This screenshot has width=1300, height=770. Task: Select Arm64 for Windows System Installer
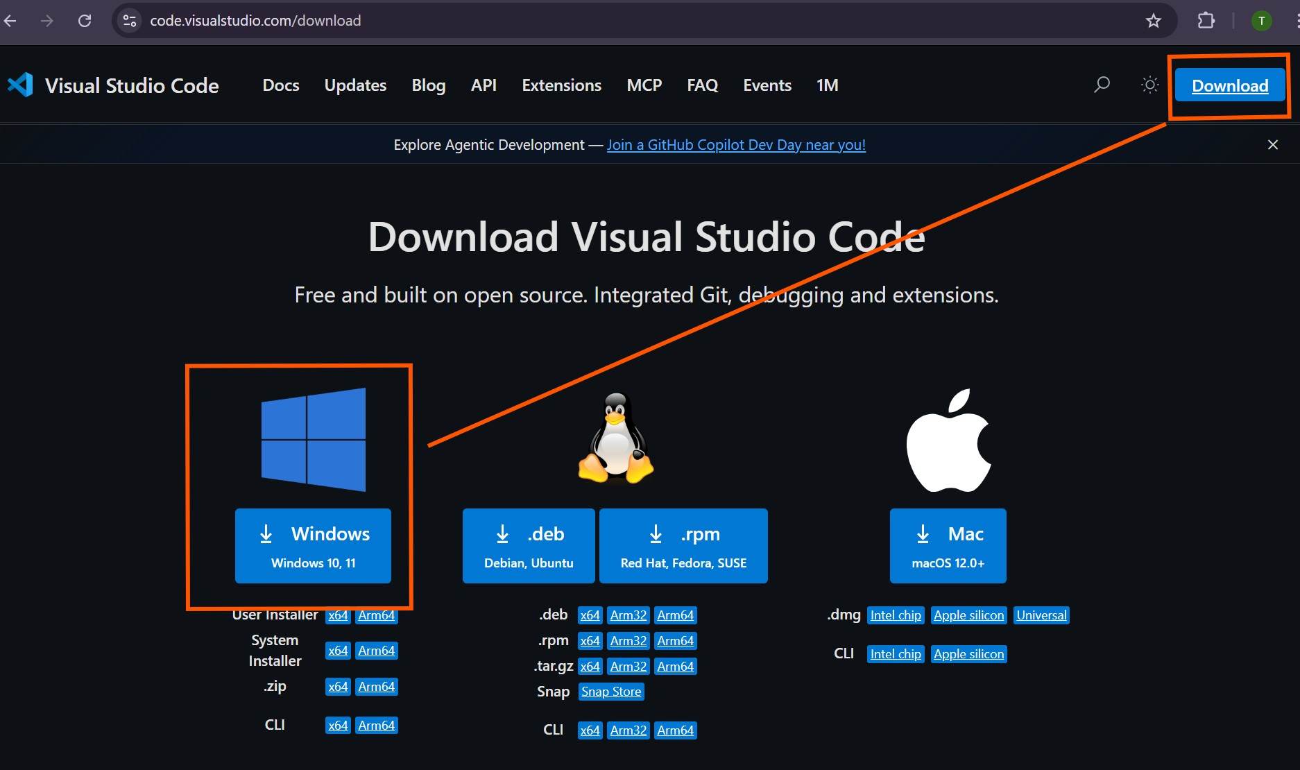377,651
